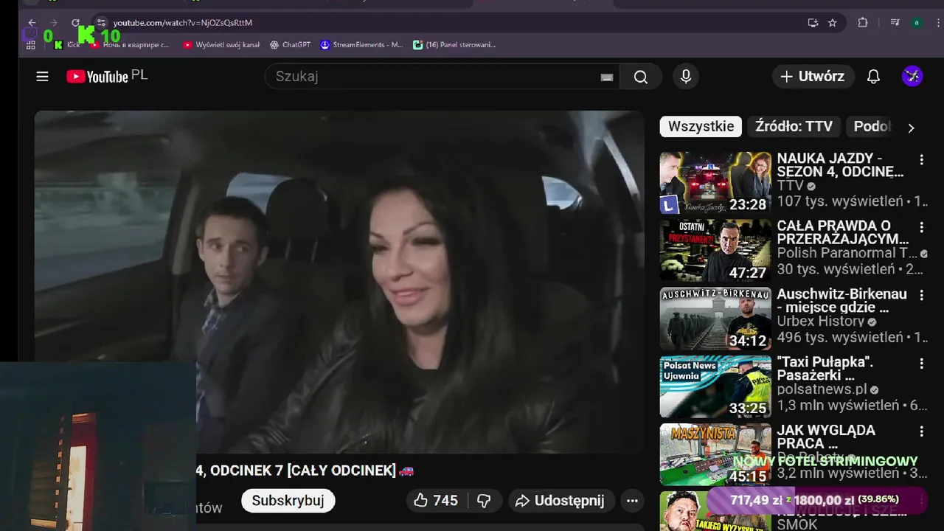The image size is (944, 531).
Task: Click the search magnifier button
Action: (x=640, y=77)
